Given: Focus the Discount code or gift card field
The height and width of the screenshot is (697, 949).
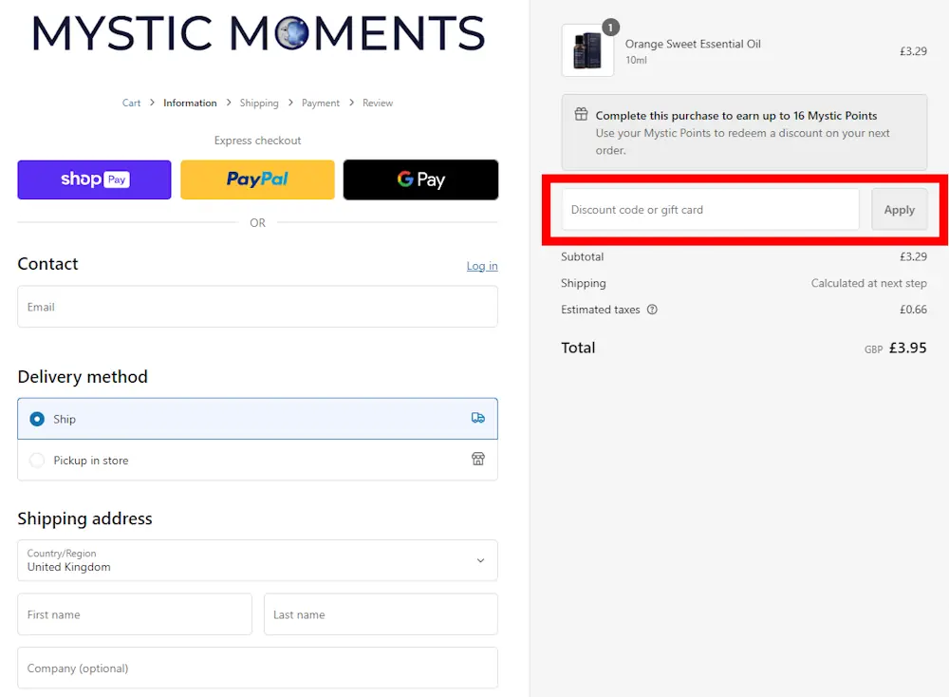Looking at the screenshot, I should tap(711, 210).
